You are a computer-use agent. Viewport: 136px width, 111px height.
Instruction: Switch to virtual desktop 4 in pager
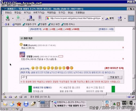pyautogui.click(x=47, y=106)
